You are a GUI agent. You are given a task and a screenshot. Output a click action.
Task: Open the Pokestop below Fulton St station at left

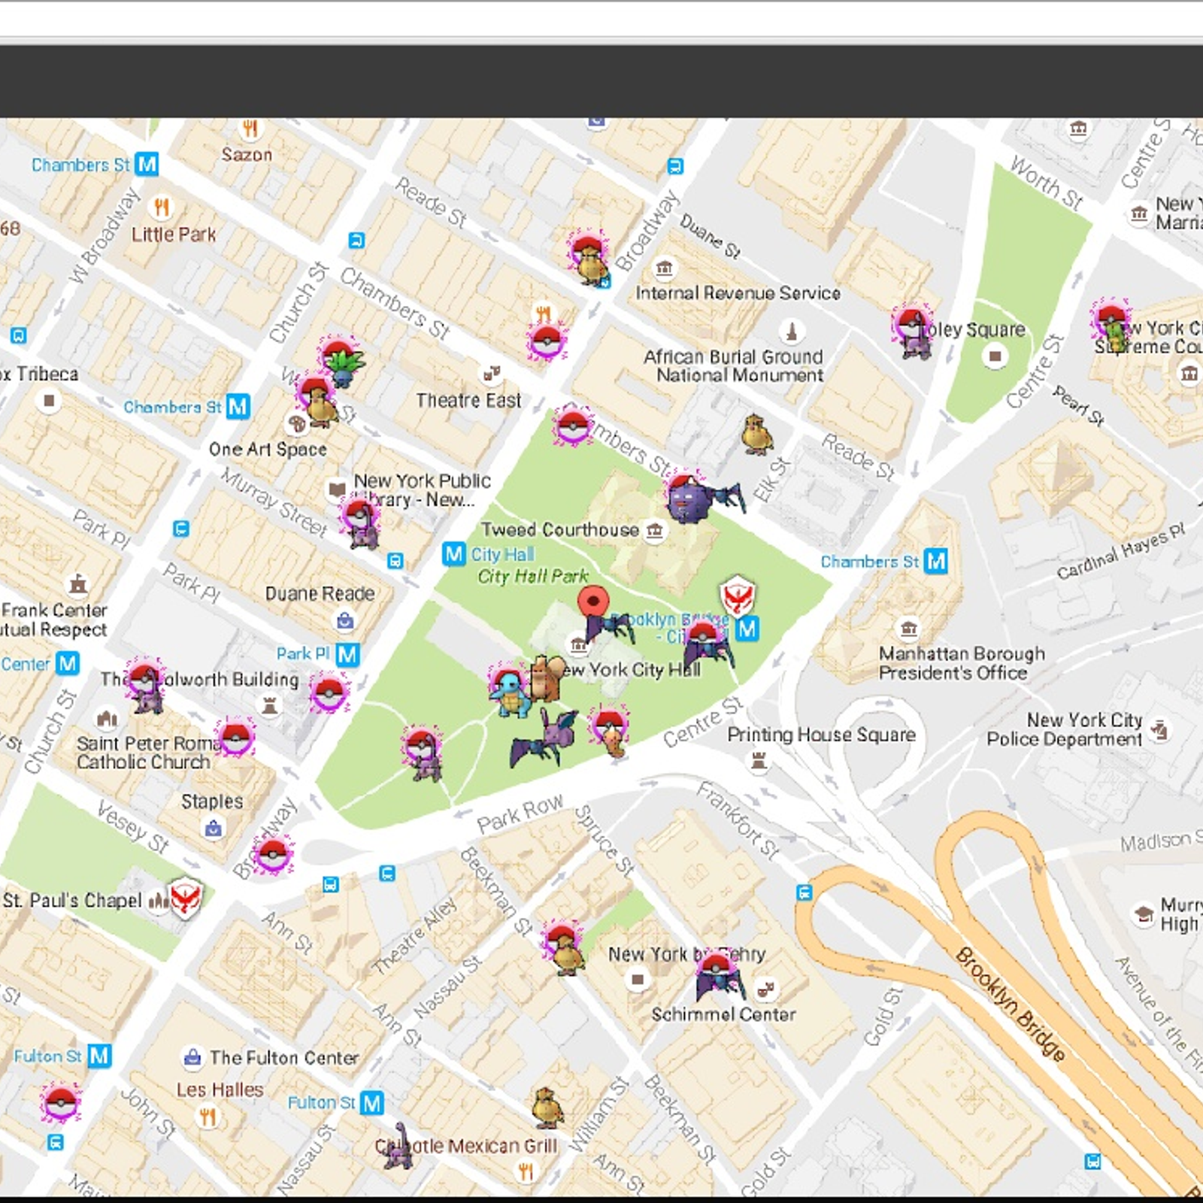[60, 1103]
